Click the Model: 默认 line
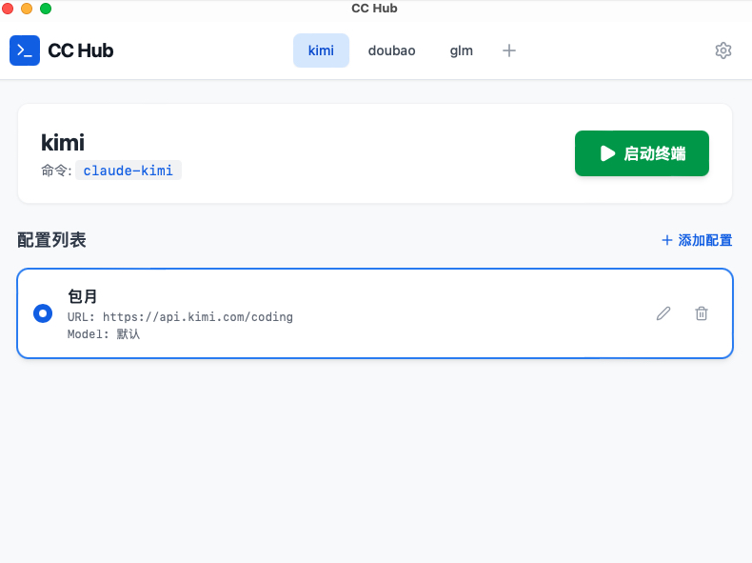Image resolution: width=752 pixels, height=563 pixels. (104, 334)
